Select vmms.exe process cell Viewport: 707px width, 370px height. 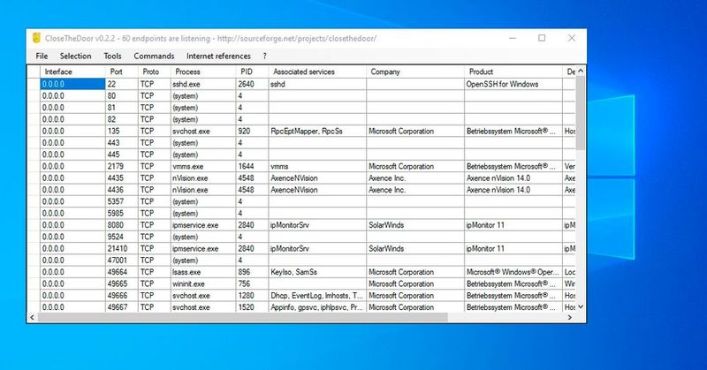pos(203,166)
